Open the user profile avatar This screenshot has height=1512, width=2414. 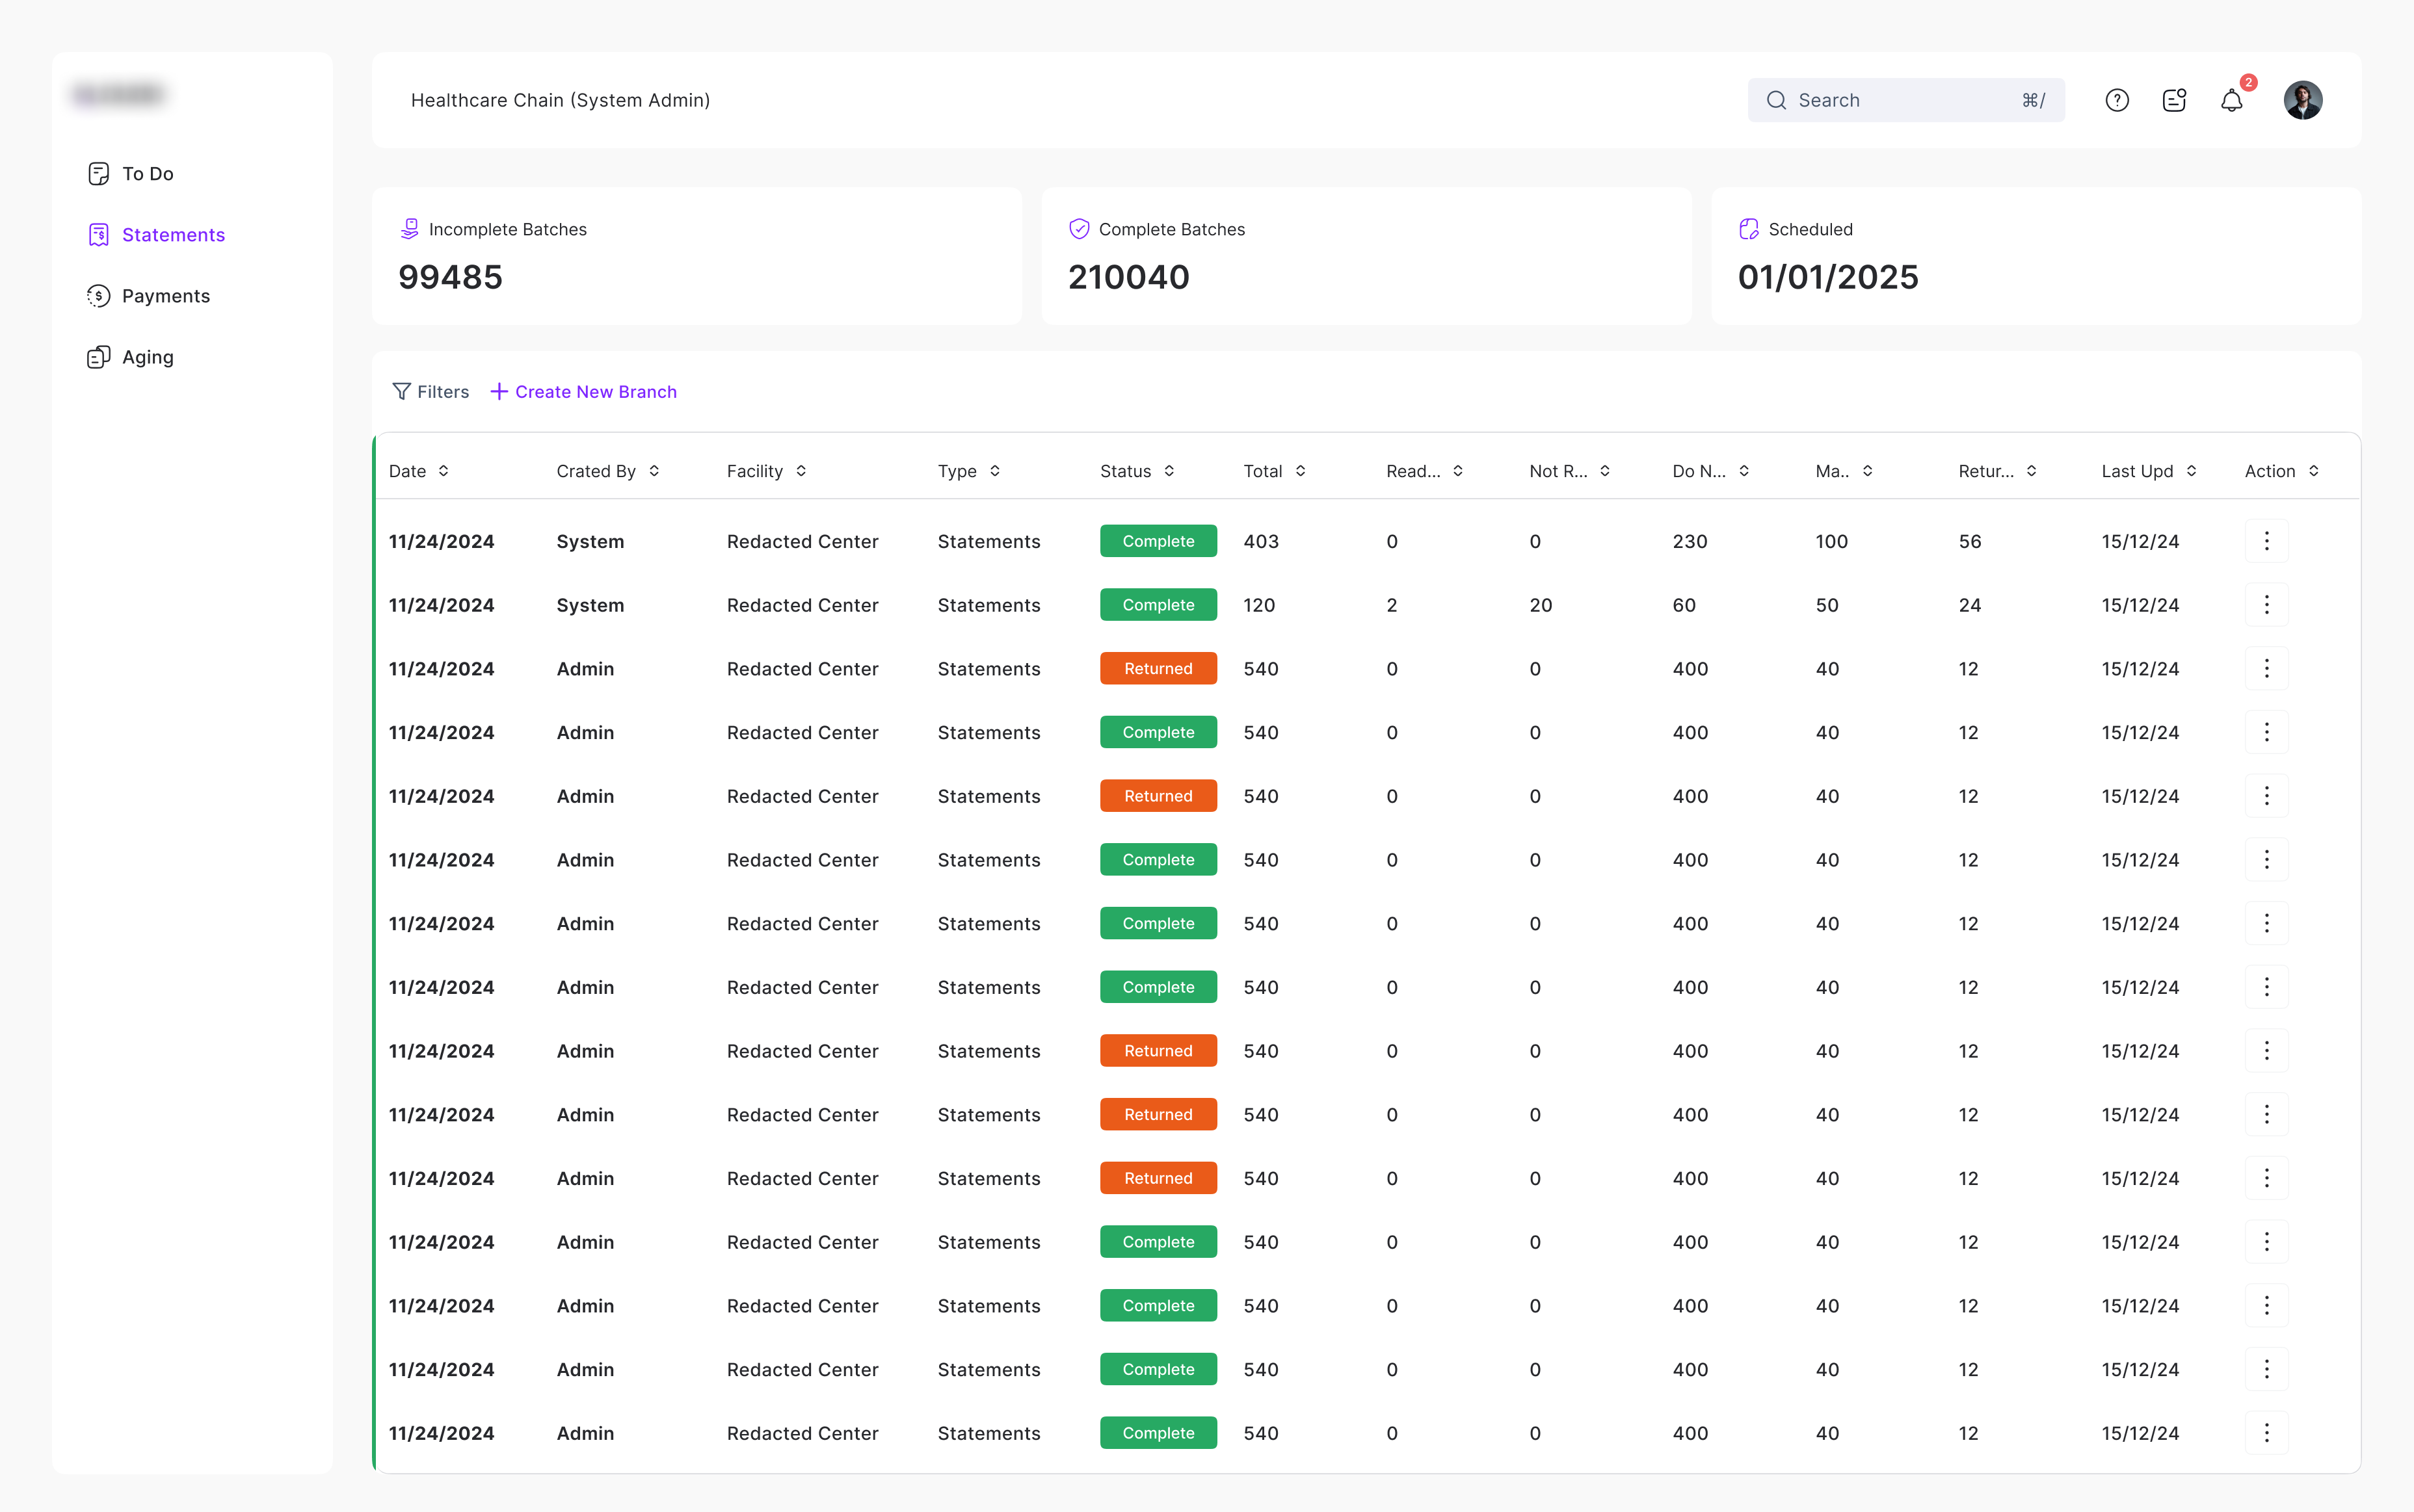[2302, 100]
